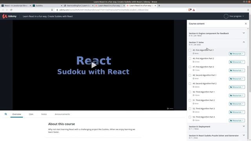The image size is (251, 141).
Task: Check lecture 46 First Algorithm Part 2
Action: tap(190, 58)
